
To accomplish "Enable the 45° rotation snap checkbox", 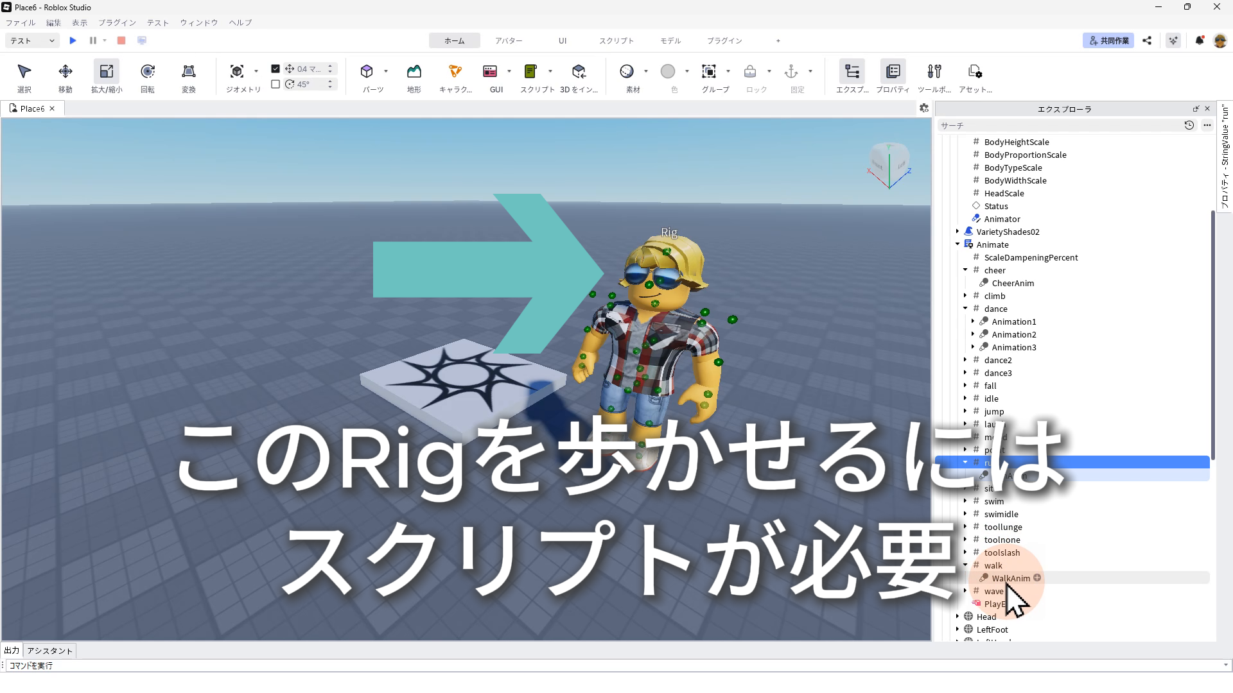I will [x=275, y=84].
